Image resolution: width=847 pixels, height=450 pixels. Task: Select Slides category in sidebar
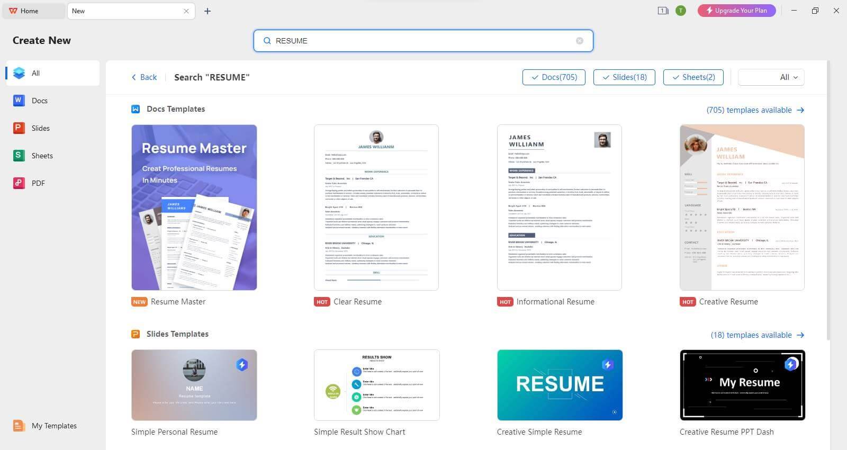[53, 128]
